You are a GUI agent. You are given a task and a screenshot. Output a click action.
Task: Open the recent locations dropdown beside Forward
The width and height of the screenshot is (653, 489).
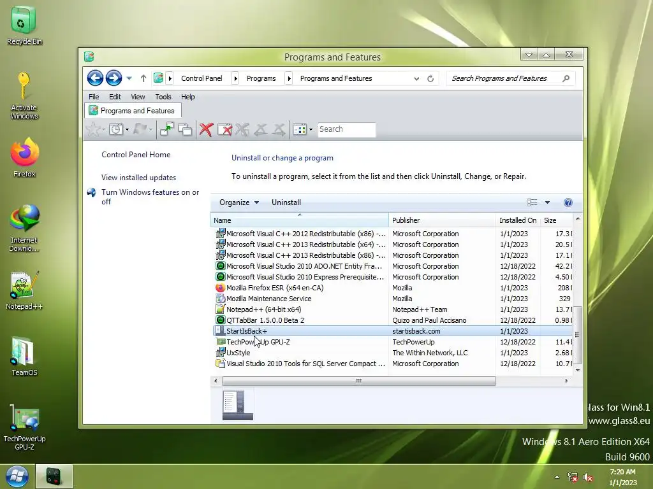tap(129, 78)
